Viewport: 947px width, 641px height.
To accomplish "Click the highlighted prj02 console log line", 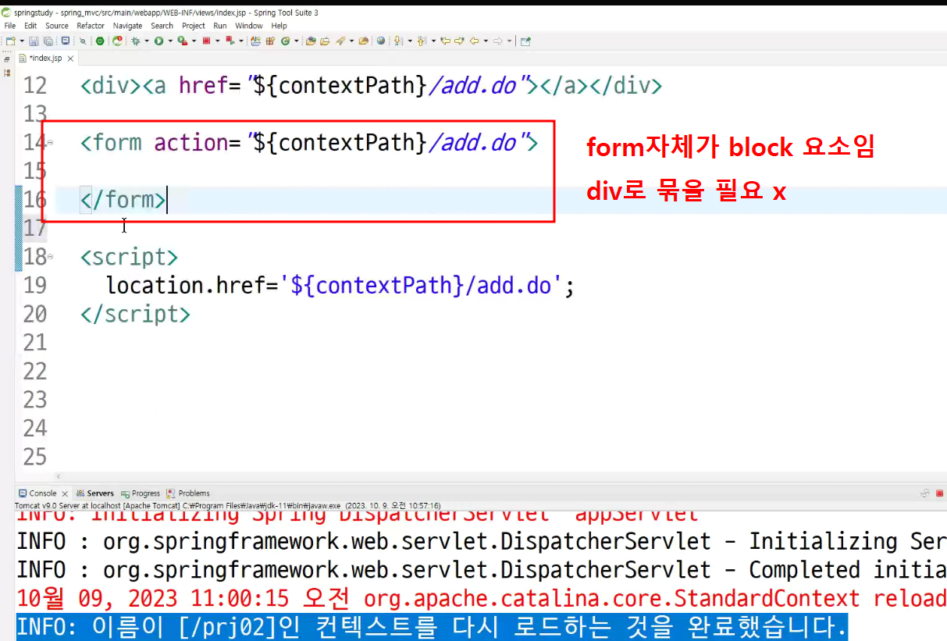I will (x=432, y=627).
